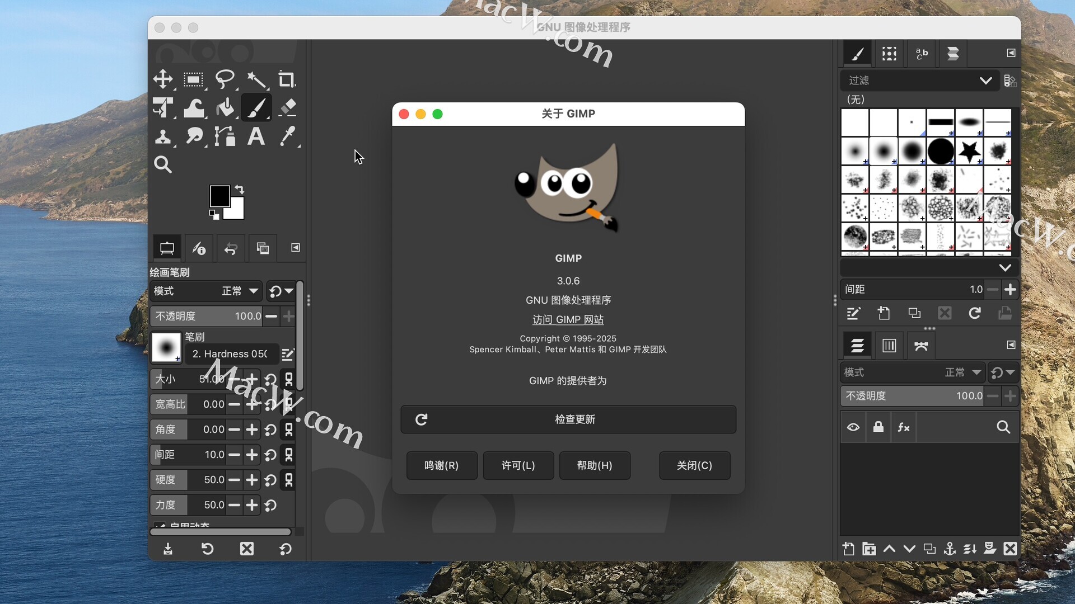Select the Text tool
The width and height of the screenshot is (1075, 604).
tap(256, 136)
